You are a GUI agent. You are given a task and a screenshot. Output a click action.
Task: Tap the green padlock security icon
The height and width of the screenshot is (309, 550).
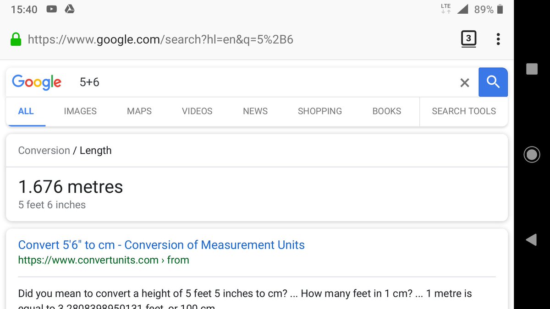16,39
